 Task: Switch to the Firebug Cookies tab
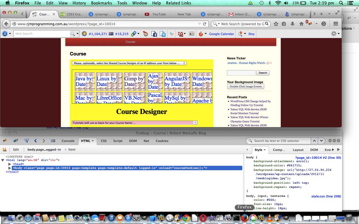(162, 141)
